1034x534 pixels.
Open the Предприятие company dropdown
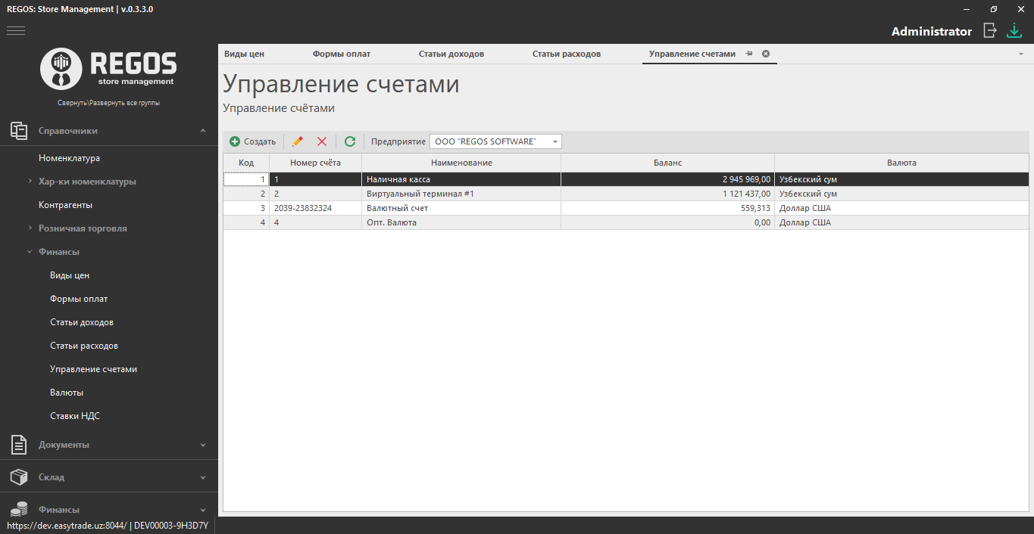click(x=555, y=141)
